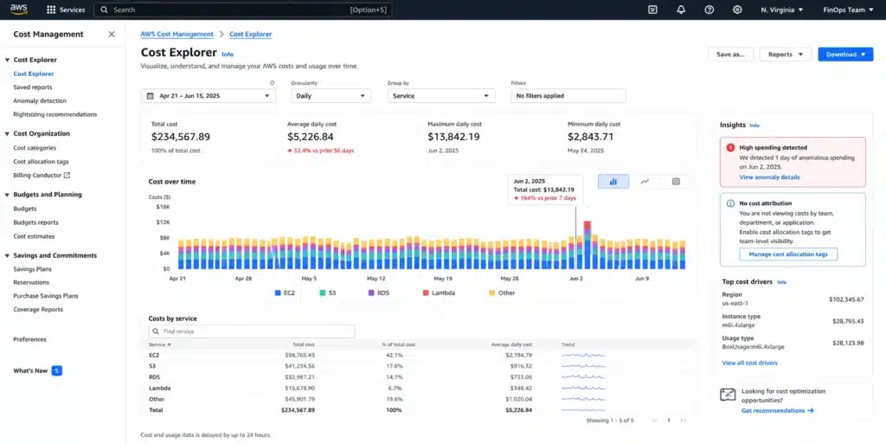The width and height of the screenshot is (886, 443).
Task: Click the Other yellow legend swatch
Action: click(x=492, y=293)
